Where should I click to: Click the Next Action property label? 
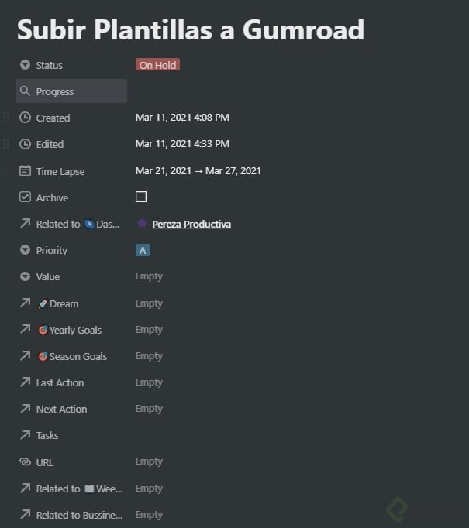pos(61,409)
